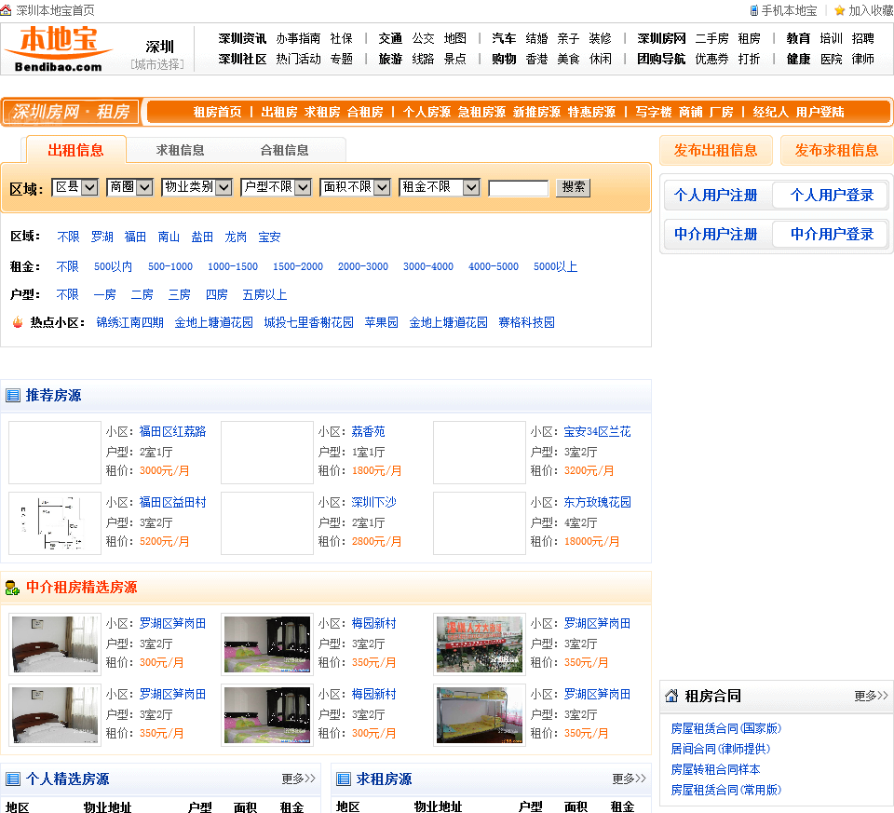Filter layout by 三房
This screenshot has width=894, height=813.
coord(179,295)
